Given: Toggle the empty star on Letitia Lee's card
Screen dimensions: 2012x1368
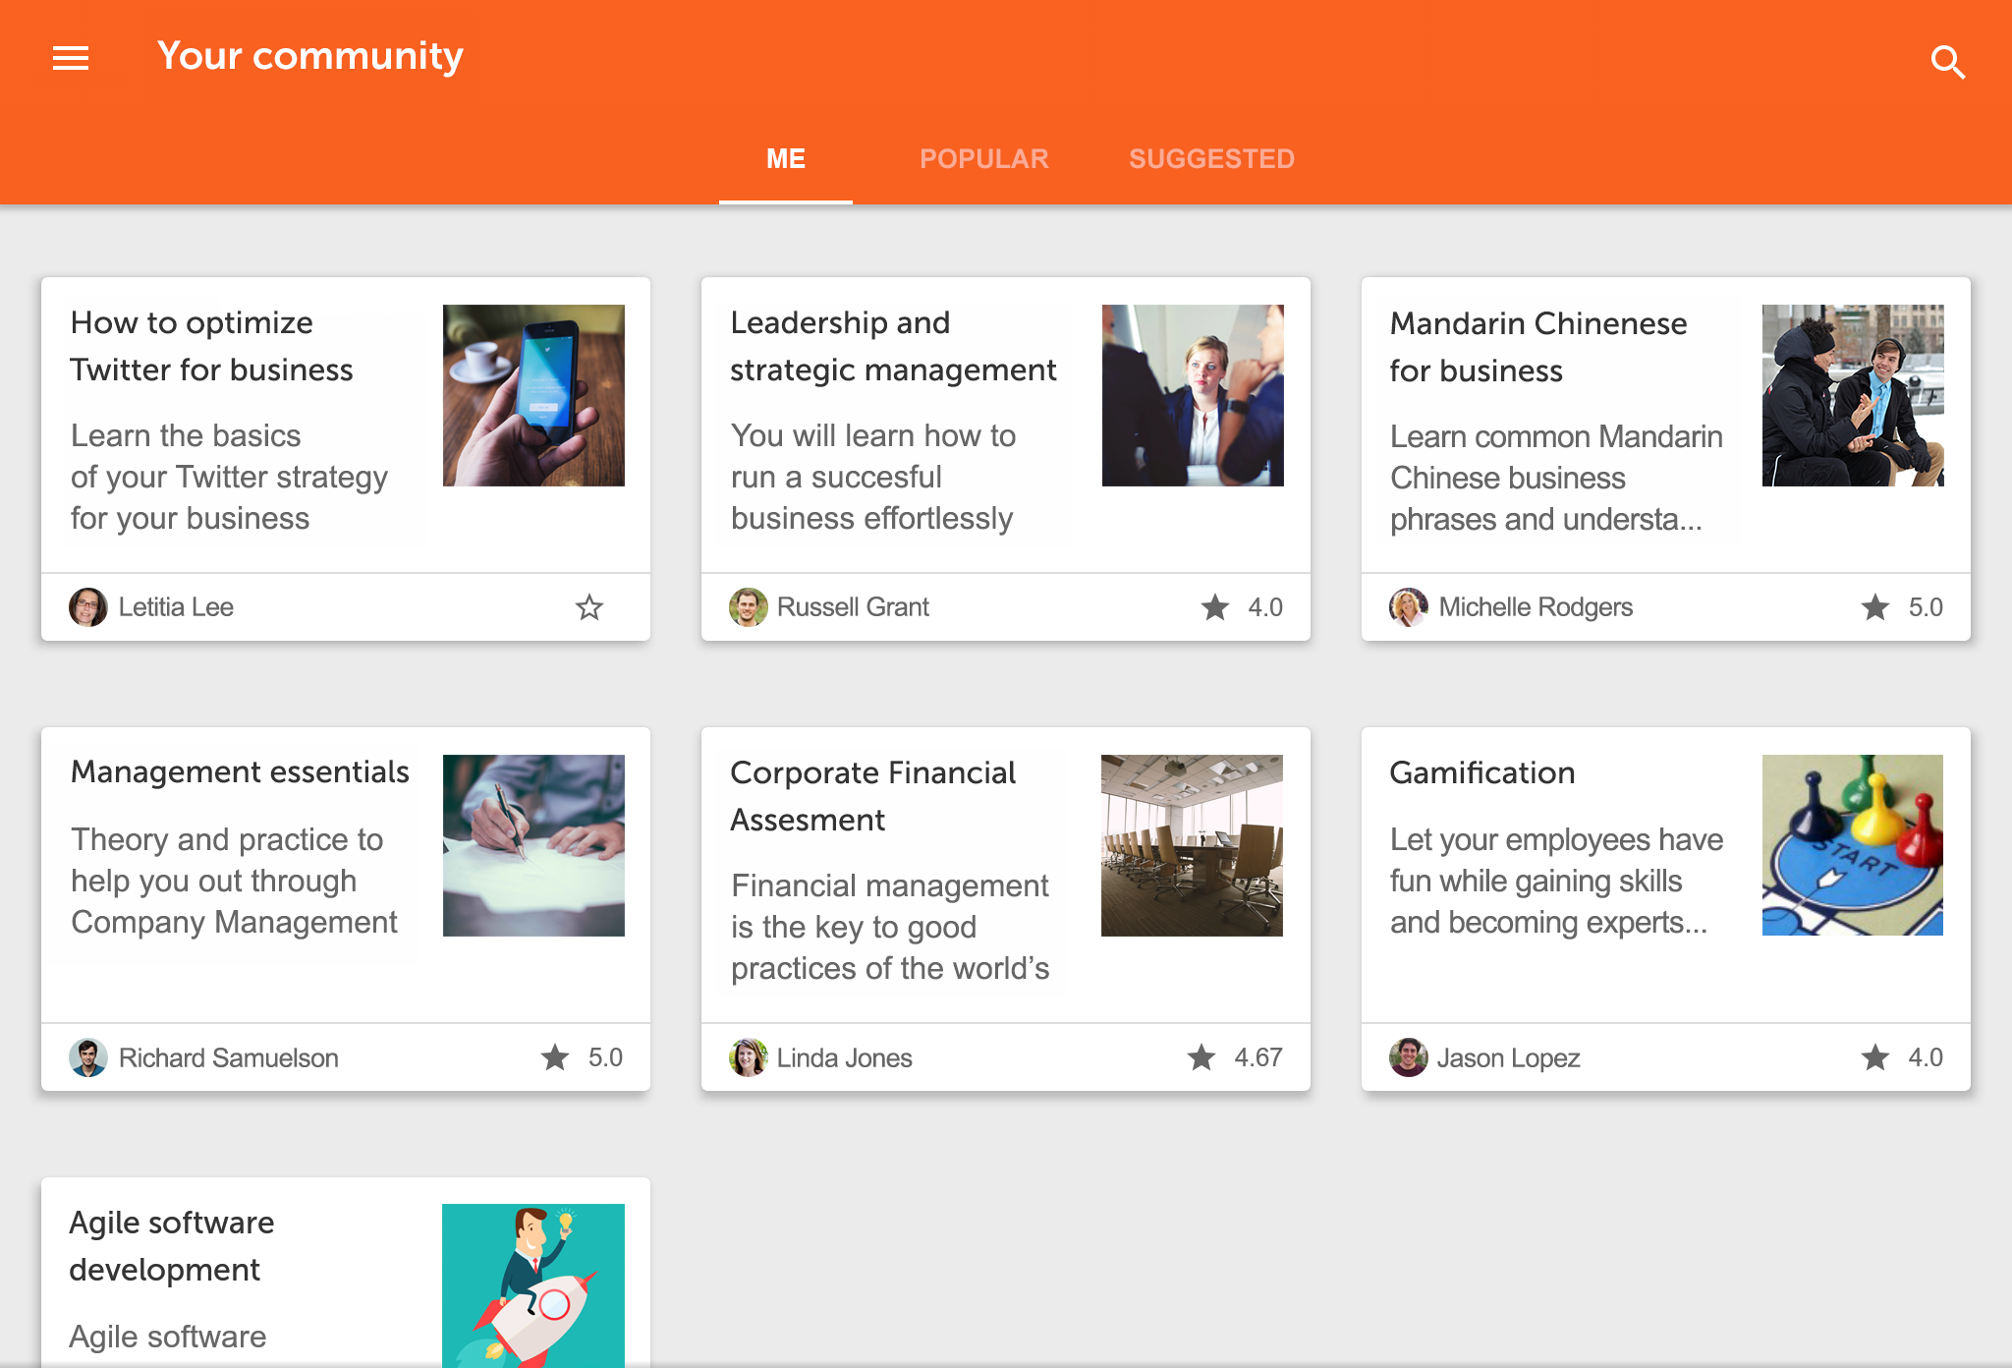Looking at the screenshot, I should [x=589, y=607].
